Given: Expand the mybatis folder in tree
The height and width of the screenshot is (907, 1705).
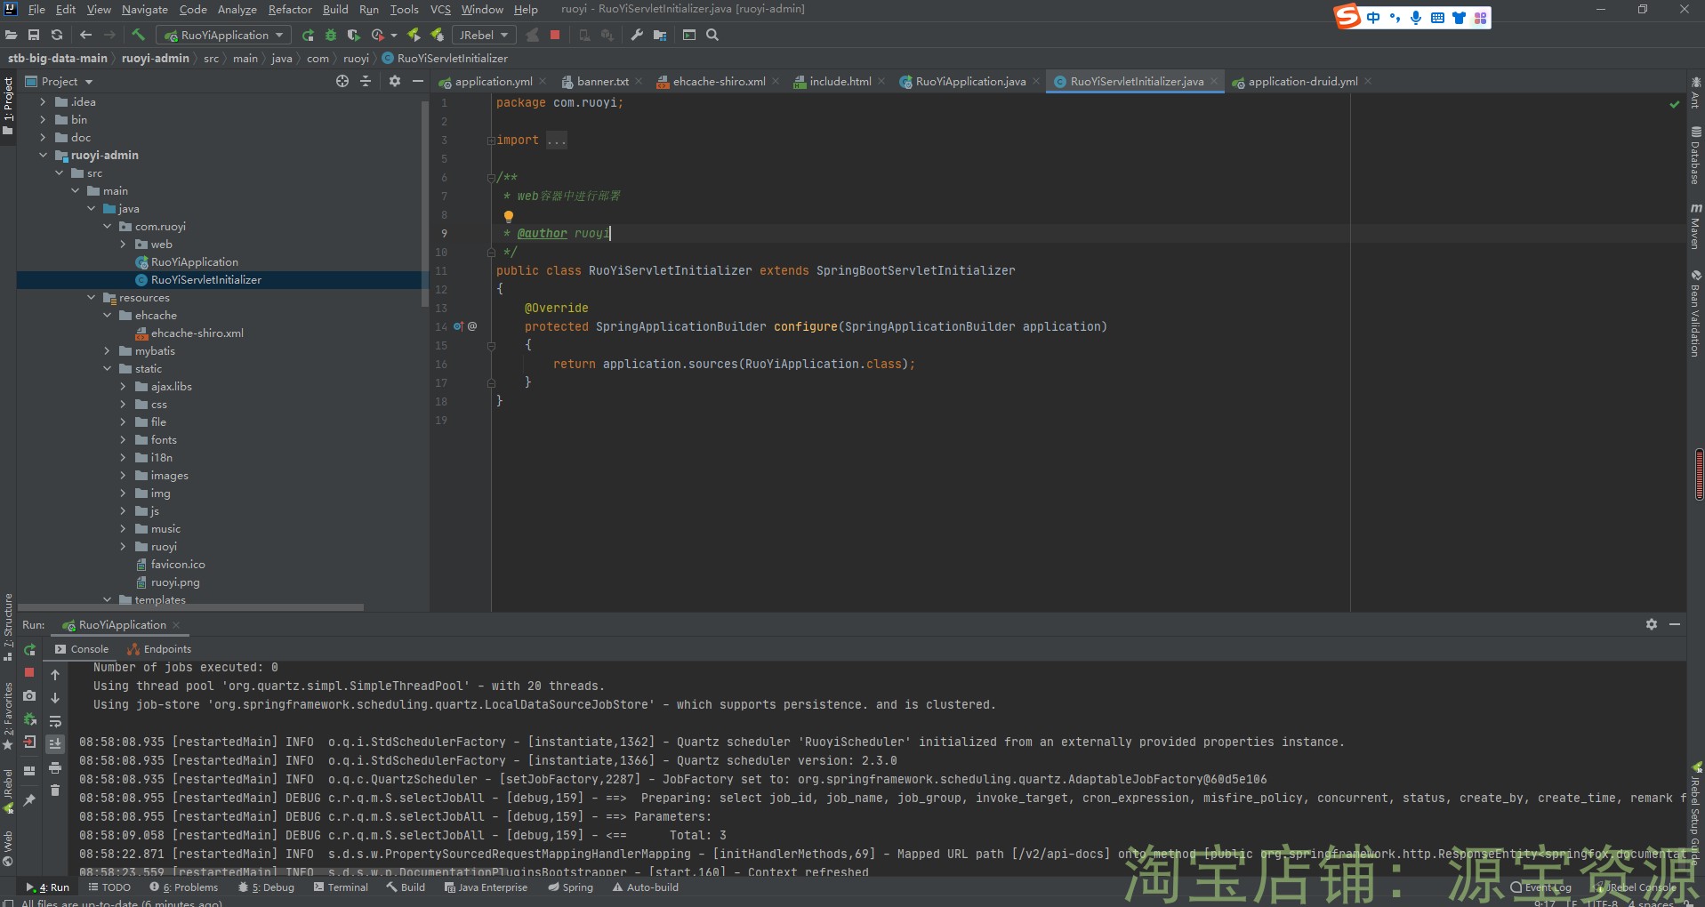Looking at the screenshot, I should [x=107, y=350].
